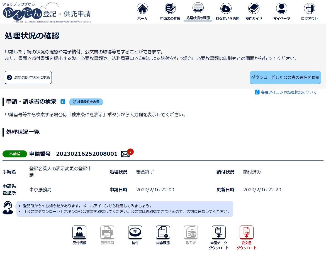326x255 pixels.
Task: Click 申請データダウンロード icon
Action: 219,232
